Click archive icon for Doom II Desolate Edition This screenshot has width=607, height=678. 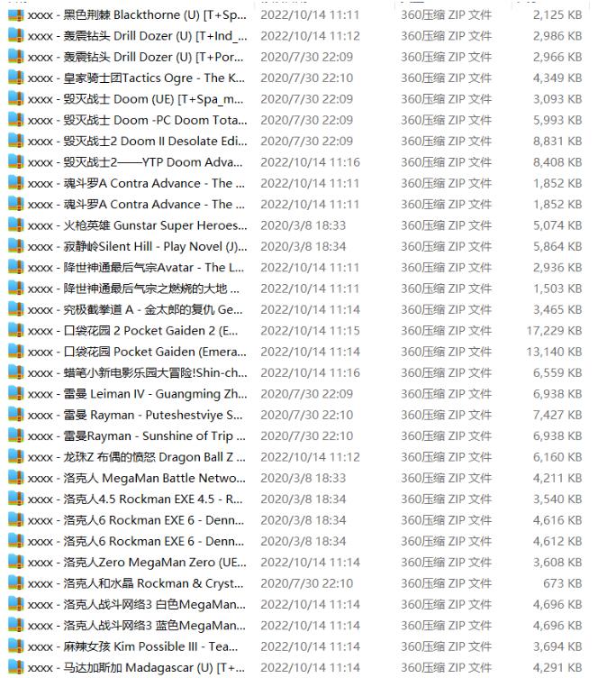click(x=16, y=141)
